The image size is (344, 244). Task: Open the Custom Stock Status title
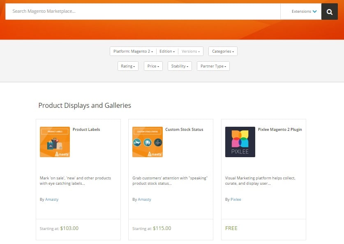184,130
